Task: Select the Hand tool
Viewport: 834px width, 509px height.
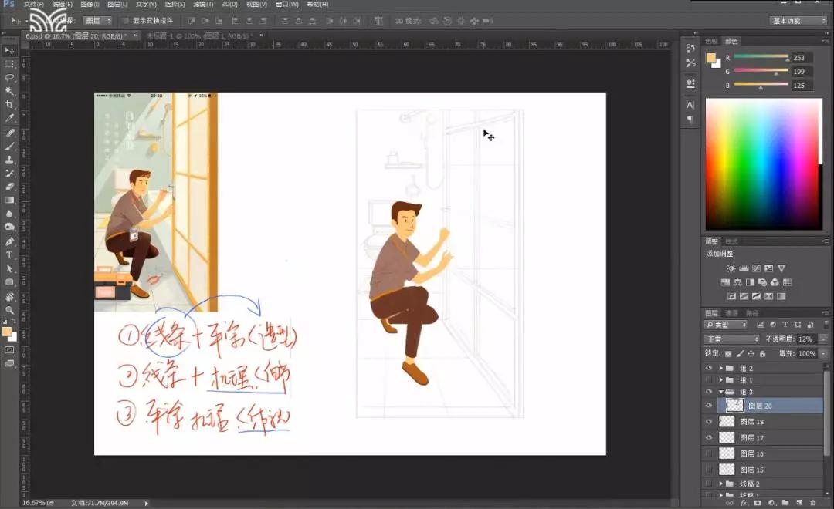Action: 9,296
